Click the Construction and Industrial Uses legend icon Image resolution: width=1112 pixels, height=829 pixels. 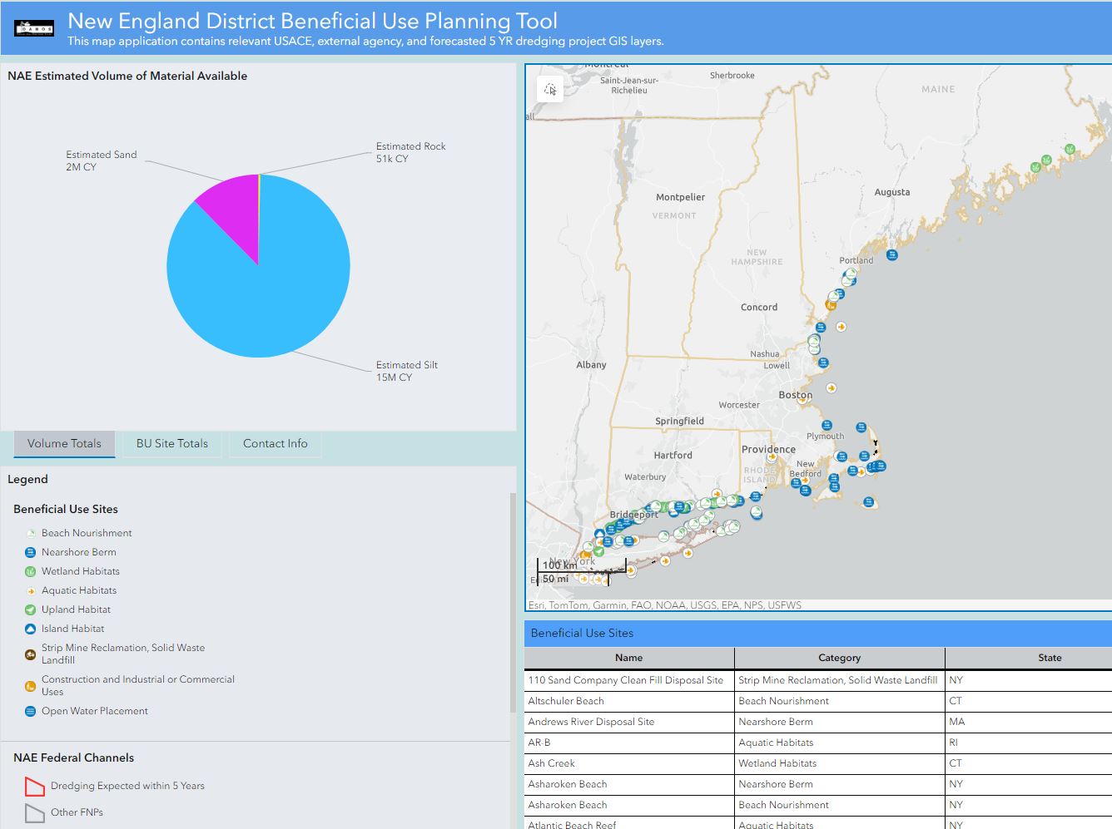(31, 686)
